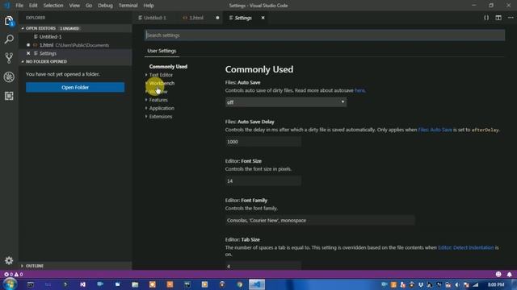Image resolution: width=517 pixels, height=290 pixels.
Task: Click the Manage gear icon
Action: pos(9,260)
